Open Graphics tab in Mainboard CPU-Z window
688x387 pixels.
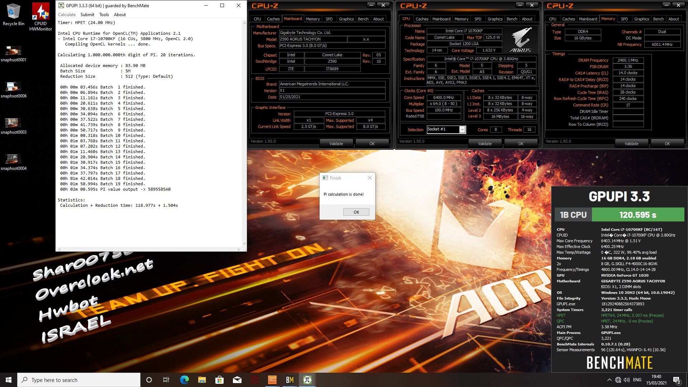[346, 19]
